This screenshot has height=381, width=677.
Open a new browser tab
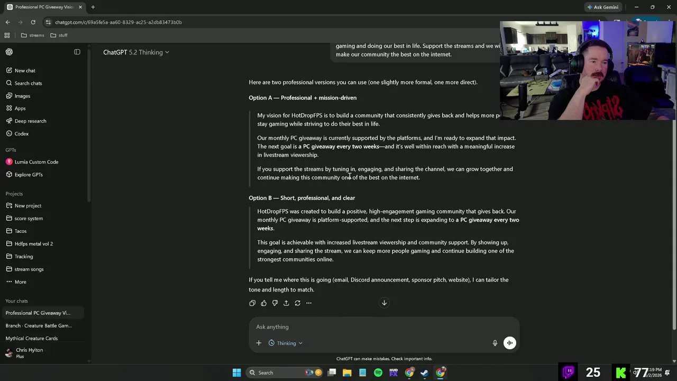click(93, 7)
